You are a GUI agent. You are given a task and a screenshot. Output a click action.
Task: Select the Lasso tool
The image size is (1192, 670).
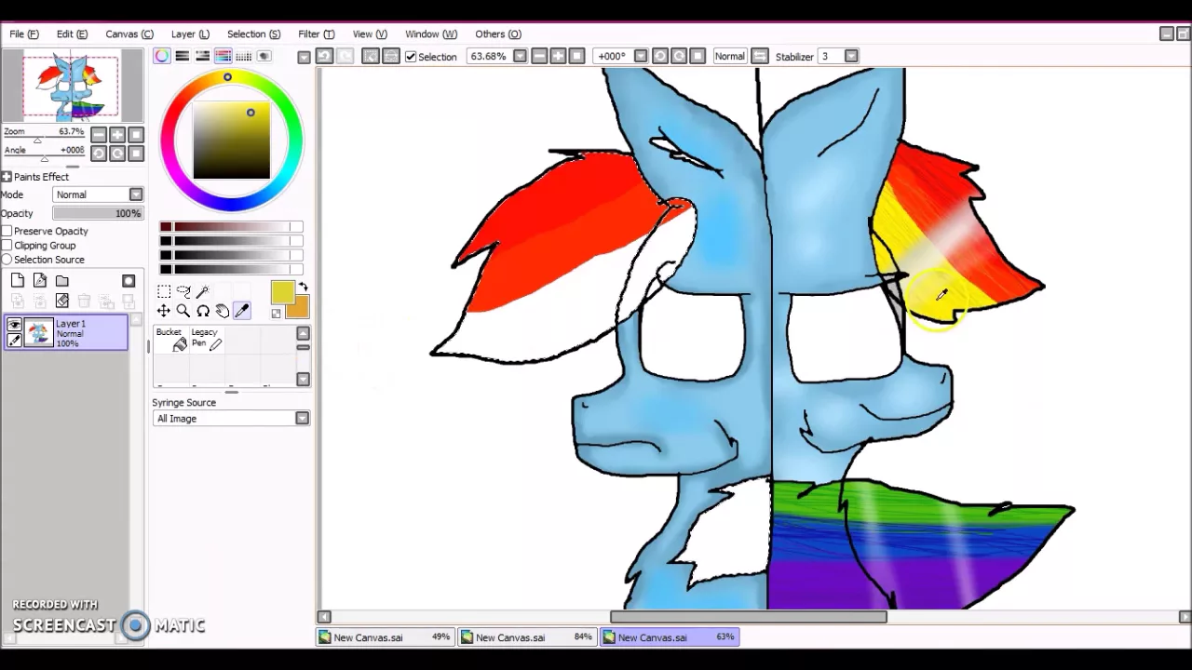tap(183, 291)
